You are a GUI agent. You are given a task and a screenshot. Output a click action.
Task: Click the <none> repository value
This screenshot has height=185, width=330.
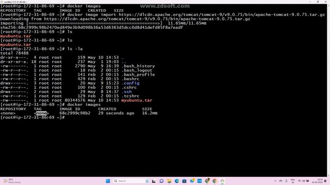click(x=8, y=113)
